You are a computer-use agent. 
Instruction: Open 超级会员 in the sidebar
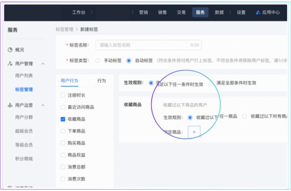[x=24, y=132]
